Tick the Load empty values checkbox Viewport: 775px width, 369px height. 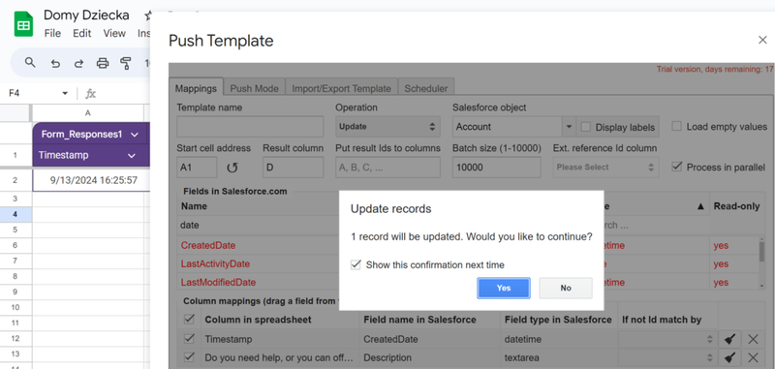(x=676, y=127)
